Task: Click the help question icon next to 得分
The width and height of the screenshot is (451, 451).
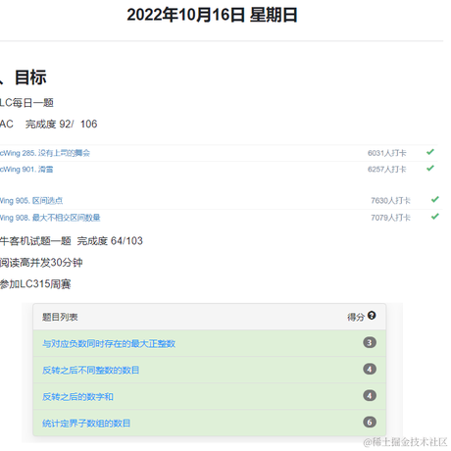Action: pyautogui.click(x=372, y=316)
